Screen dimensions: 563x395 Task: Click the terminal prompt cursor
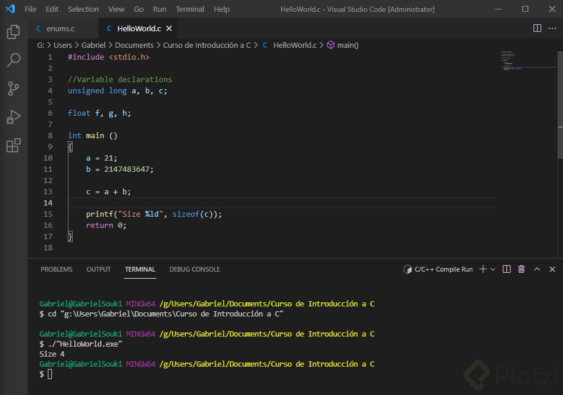[x=50, y=374]
